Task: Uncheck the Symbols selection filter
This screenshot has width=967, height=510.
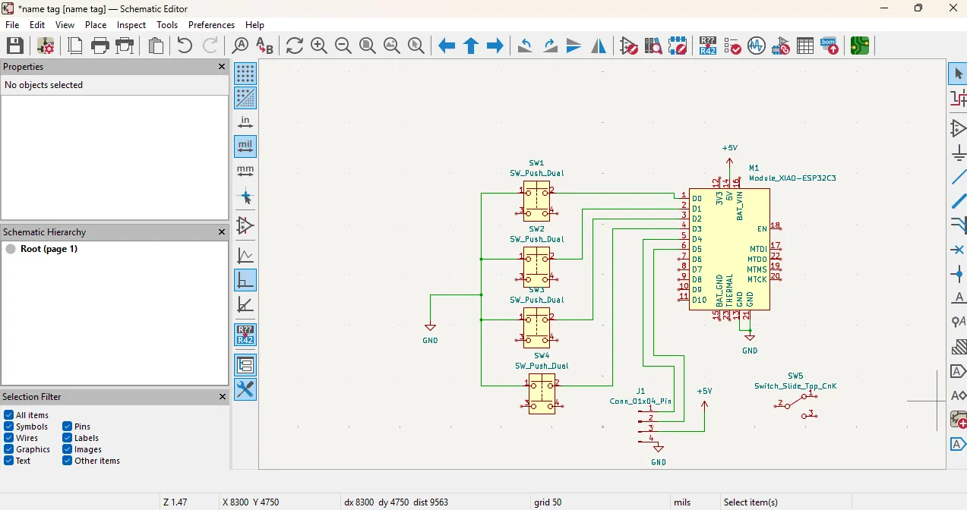Action: (x=9, y=427)
